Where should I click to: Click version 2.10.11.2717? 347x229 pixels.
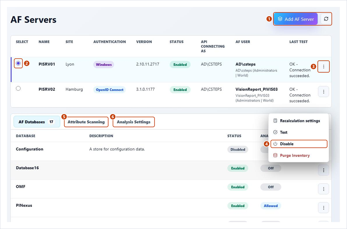point(148,64)
